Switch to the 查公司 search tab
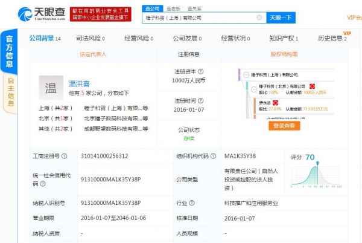 [153, 8]
